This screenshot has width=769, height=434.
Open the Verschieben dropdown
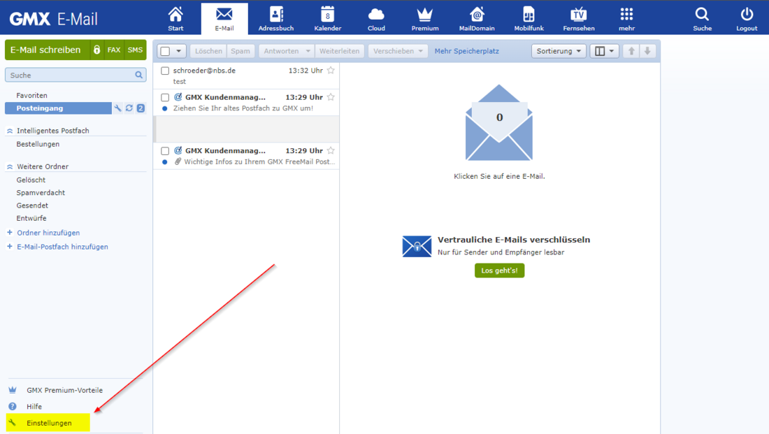[398, 51]
